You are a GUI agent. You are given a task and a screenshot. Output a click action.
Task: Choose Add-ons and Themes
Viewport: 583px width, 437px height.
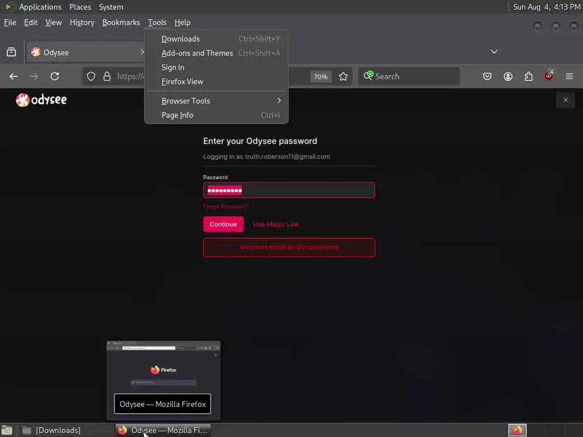point(216,53)
